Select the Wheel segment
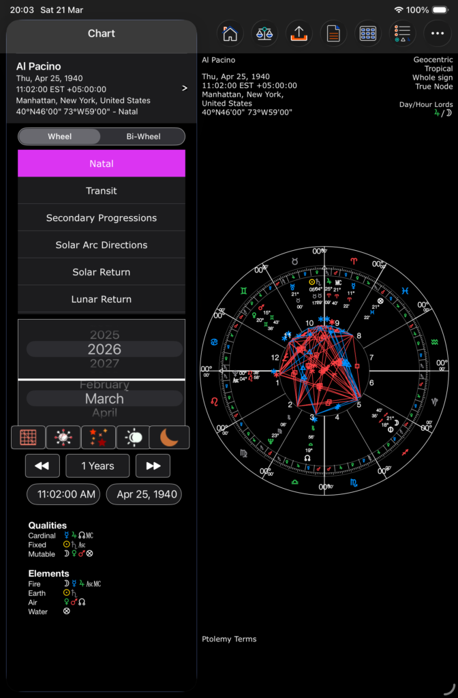 point(60,136)
